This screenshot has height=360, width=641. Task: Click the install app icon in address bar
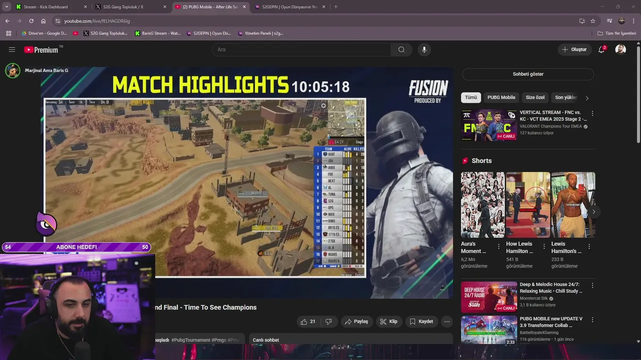[x=582, y=21]
